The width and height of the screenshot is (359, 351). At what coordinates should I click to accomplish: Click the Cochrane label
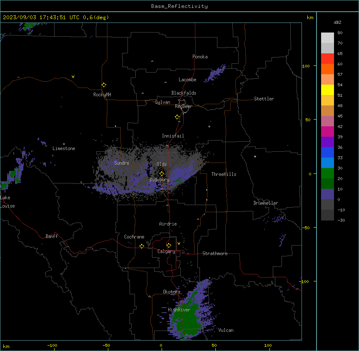tap(134, 237)
